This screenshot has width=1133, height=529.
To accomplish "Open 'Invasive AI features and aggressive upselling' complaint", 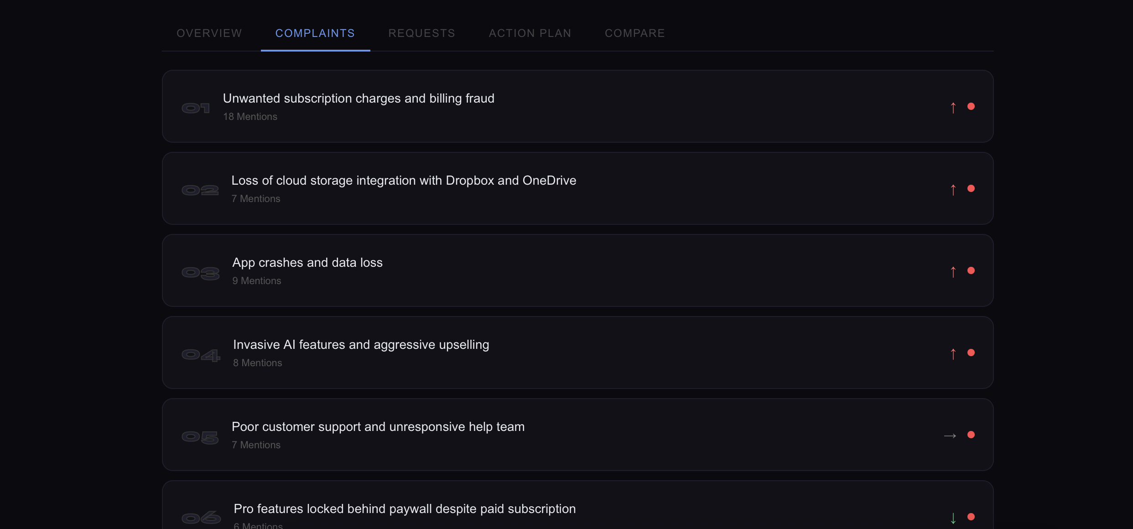I will click(x=577, y=353).
